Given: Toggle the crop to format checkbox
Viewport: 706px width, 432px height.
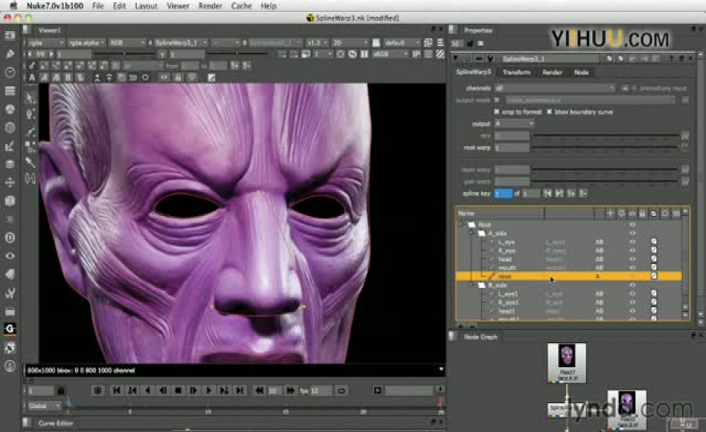Looking at the screenshot, I should click(497, 112).
